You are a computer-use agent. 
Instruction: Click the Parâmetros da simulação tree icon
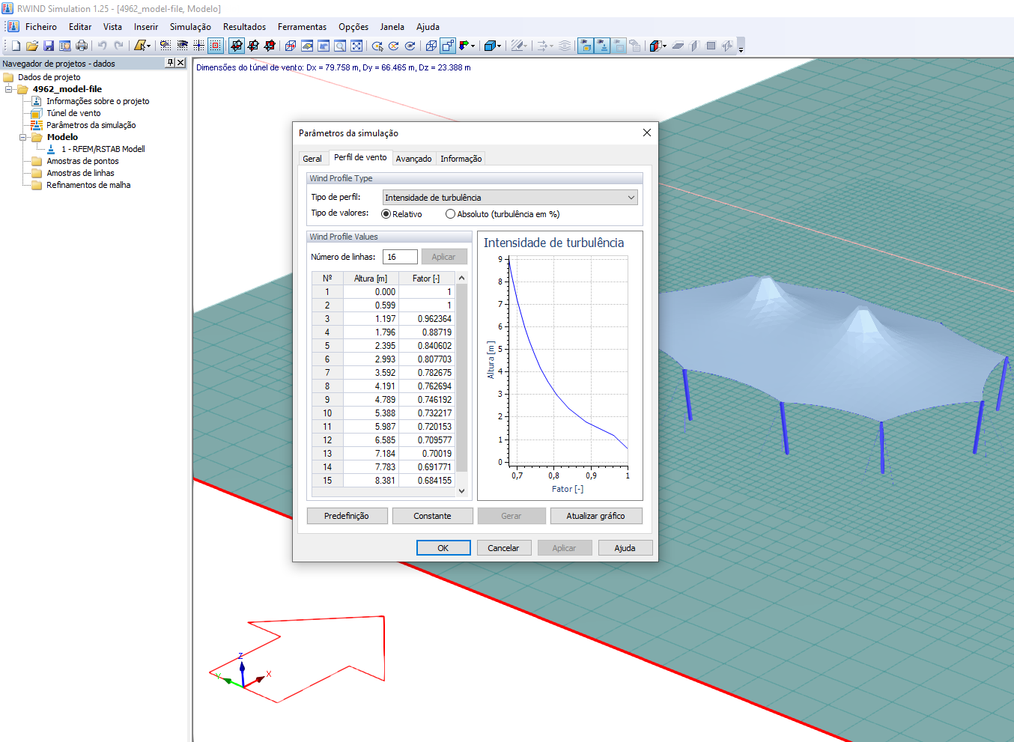pos(36,125)
